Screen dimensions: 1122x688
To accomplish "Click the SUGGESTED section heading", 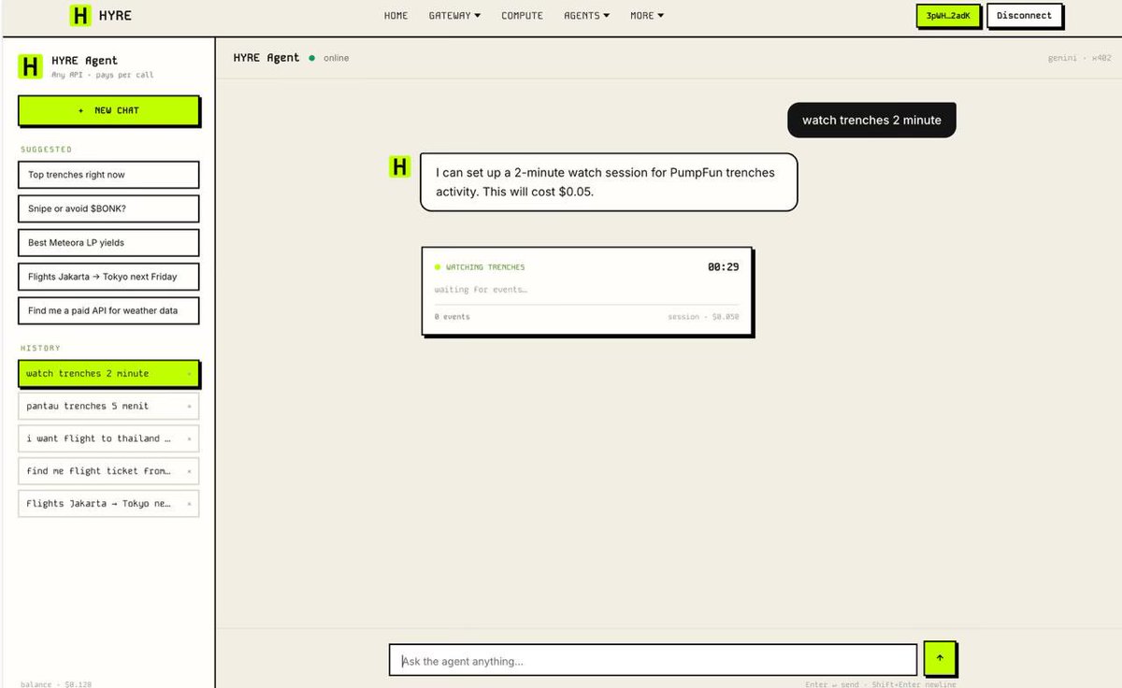I will [46, 150].
